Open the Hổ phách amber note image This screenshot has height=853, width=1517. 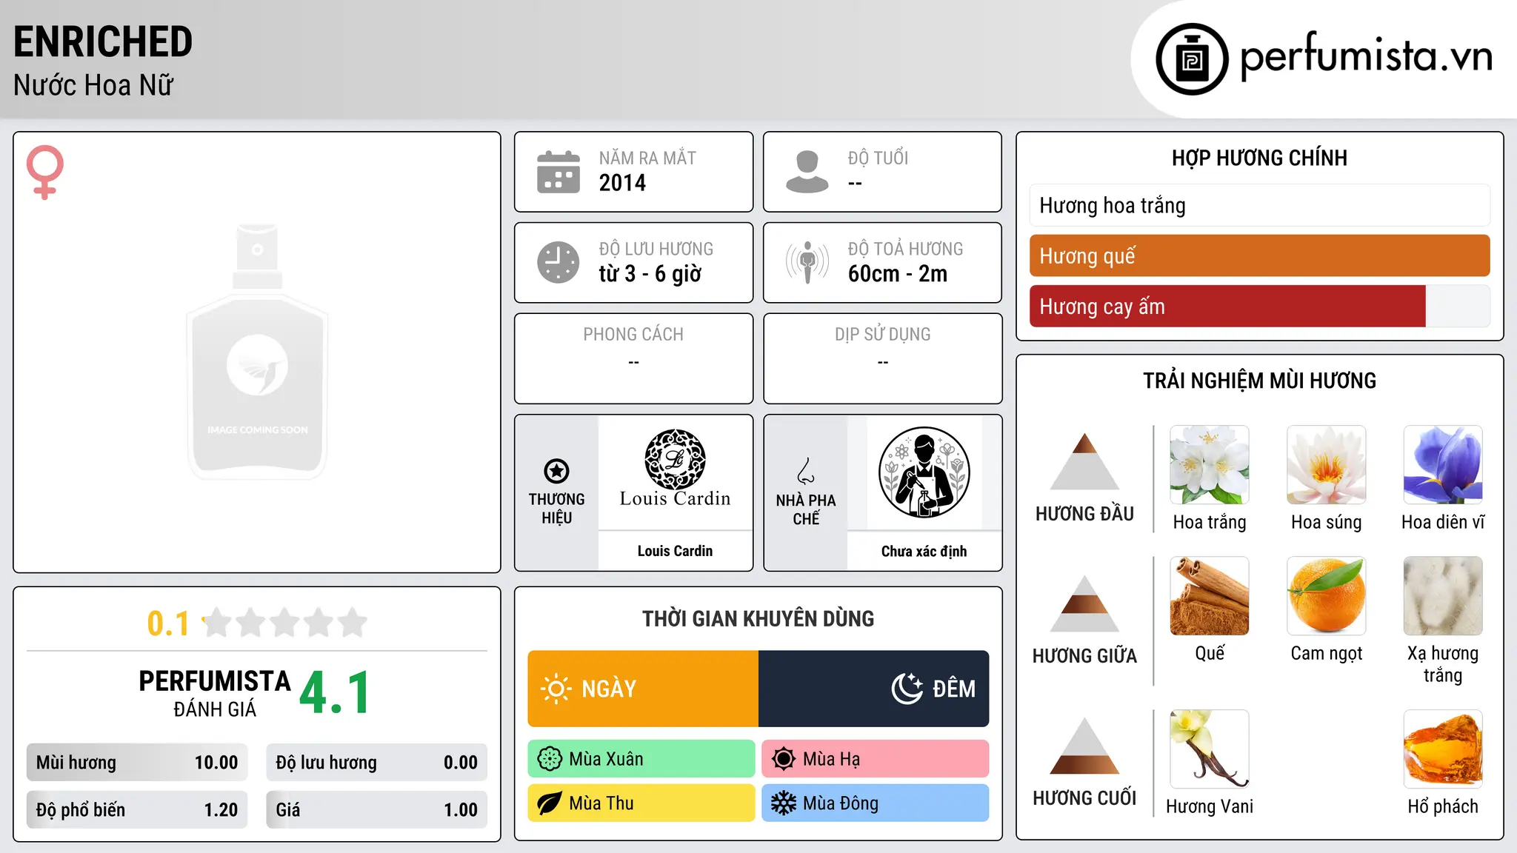click(1443, 749)
